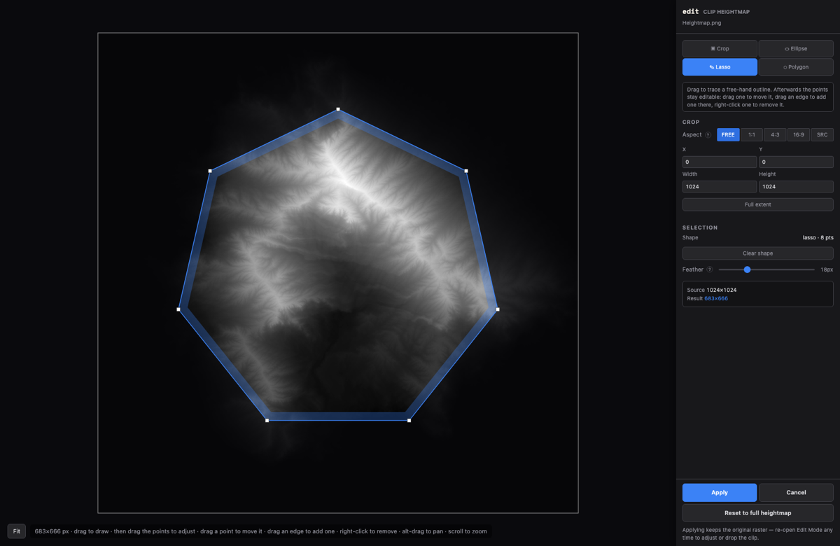
Task: Click the X crop input field
Action: (720, 162)
